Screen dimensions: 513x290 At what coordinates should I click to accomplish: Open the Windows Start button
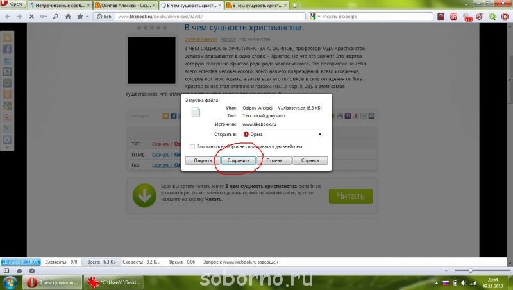pyautogui.click(x=9, y=283)
